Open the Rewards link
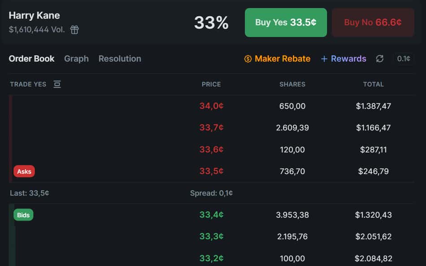 (x=348, y=59)
